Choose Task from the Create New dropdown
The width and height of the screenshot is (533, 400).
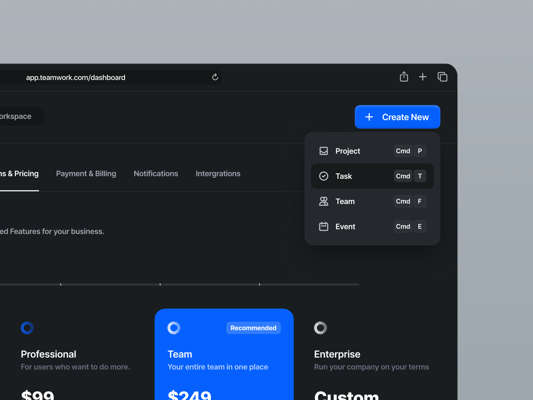tap(344, 176)
